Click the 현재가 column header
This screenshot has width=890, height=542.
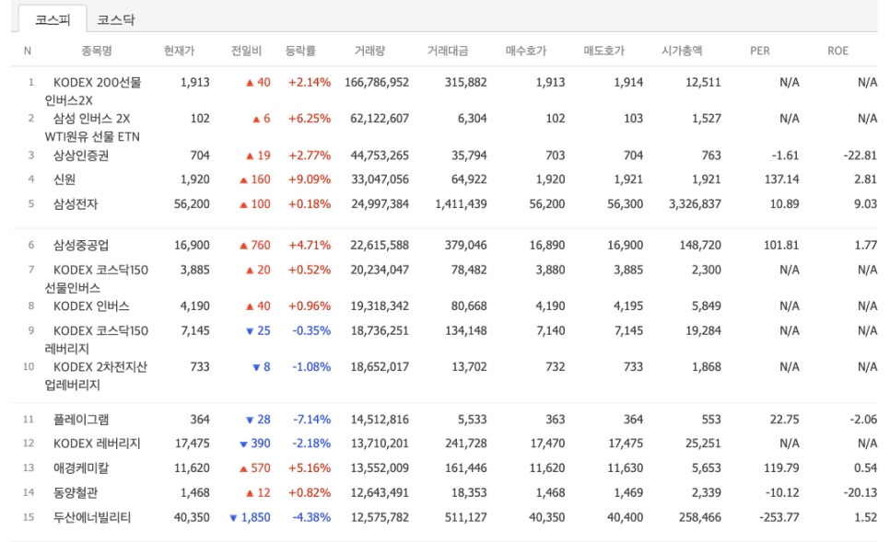click(179, 51)
